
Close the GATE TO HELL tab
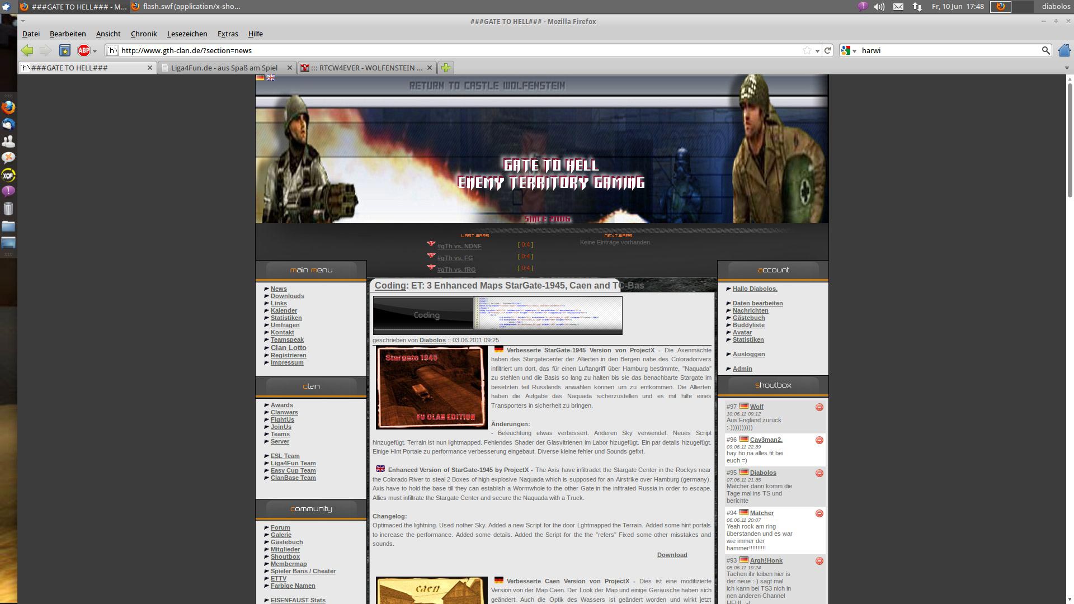[149, 68]
